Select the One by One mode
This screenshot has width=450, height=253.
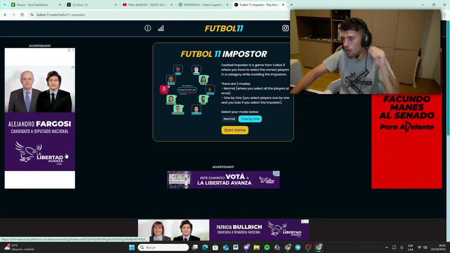point(250,119)
